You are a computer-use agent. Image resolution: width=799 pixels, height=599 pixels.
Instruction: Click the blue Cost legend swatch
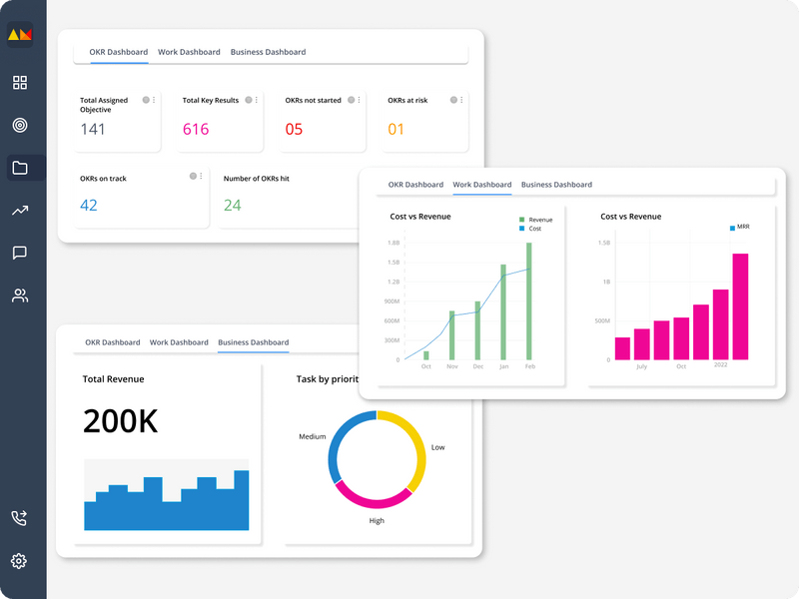[x=521, y=229]
